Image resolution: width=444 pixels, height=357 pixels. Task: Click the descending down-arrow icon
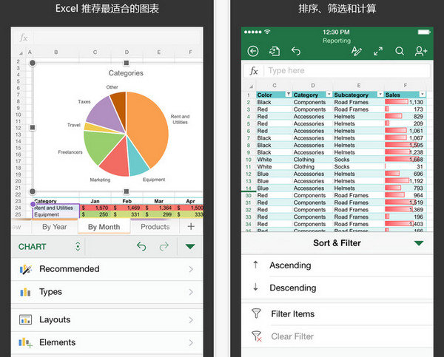pos(255,287)
